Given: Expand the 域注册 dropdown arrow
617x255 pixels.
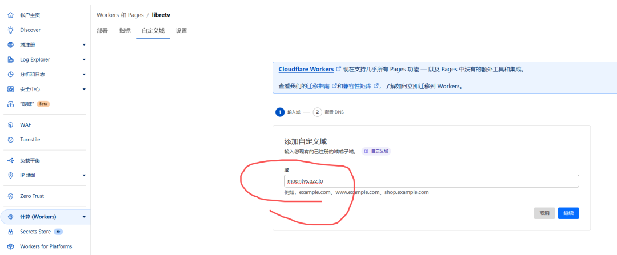Looking at the screenshot, I should (x=84, y=44).
